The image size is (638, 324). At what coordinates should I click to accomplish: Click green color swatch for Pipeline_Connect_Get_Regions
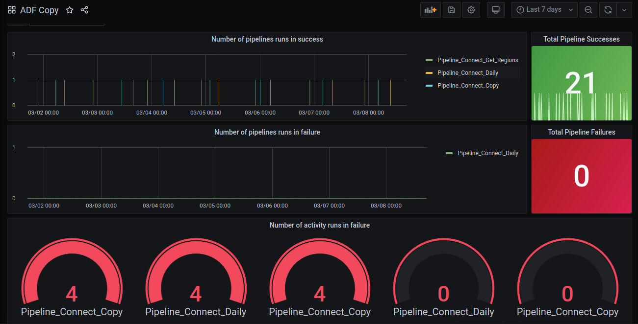429,60
